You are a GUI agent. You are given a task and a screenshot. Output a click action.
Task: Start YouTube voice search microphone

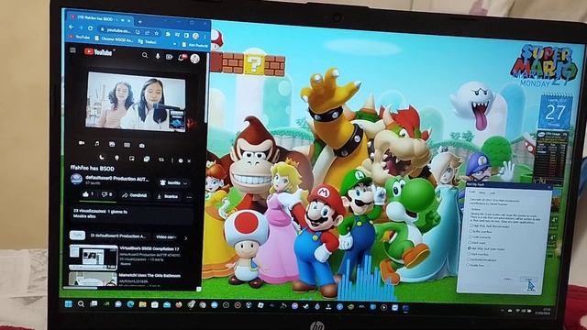point(158,56)
